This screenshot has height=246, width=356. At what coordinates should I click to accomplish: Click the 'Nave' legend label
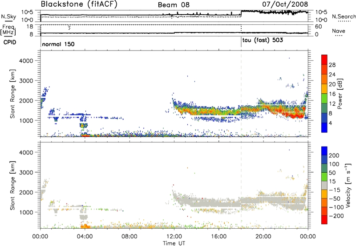click(x=339, y=31)
